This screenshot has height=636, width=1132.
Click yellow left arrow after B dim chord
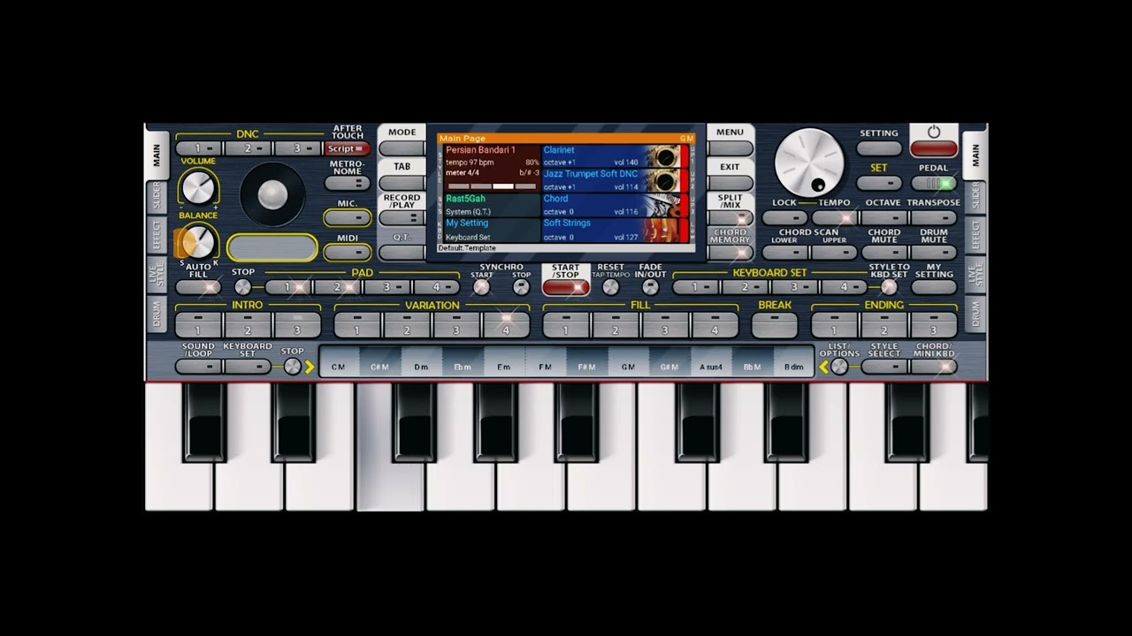823,367
